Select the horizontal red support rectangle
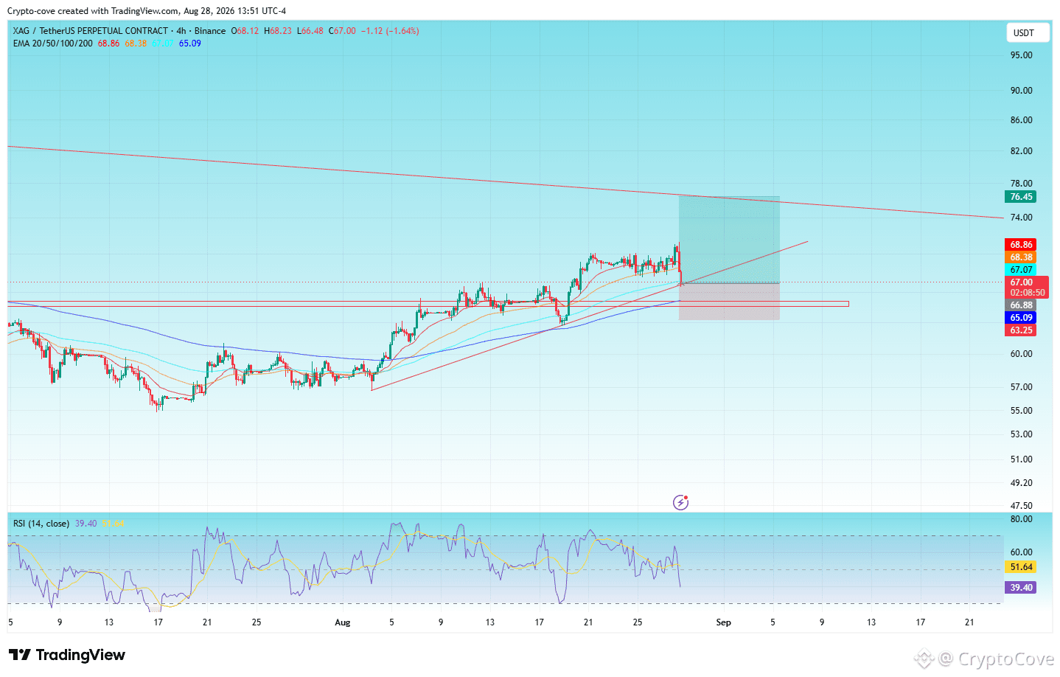Image resolution: width=1060 pixels, height=677 pixels. [428, 304]
